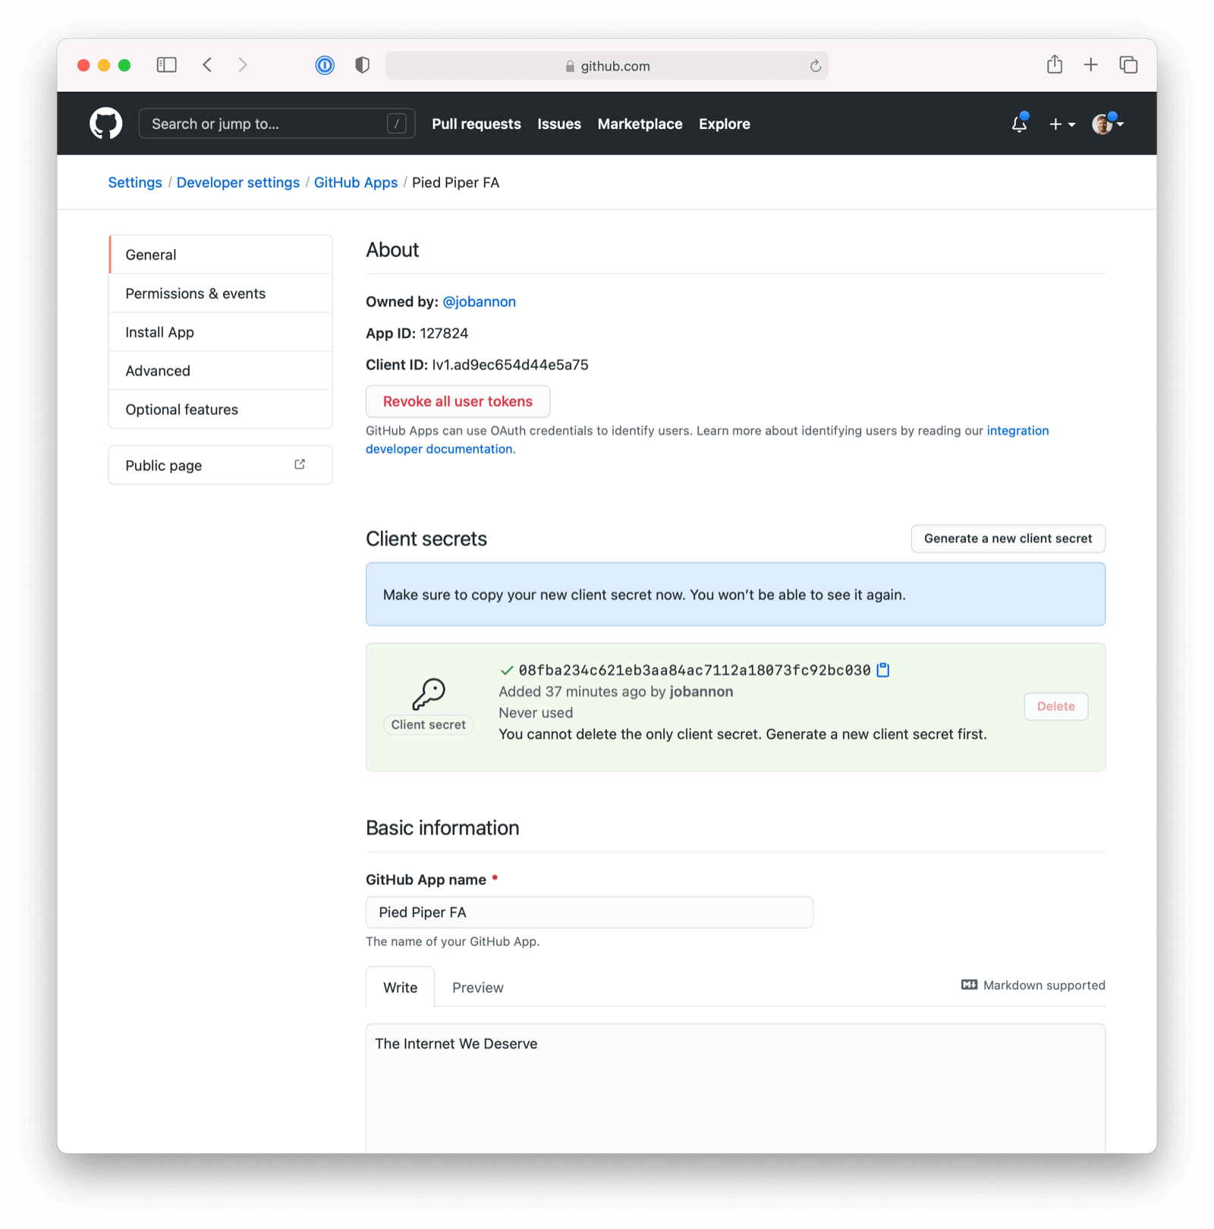This screenshot has height=1229, width=1214.
Task: Click the Client secrets heading
Action: coord(426,539)
